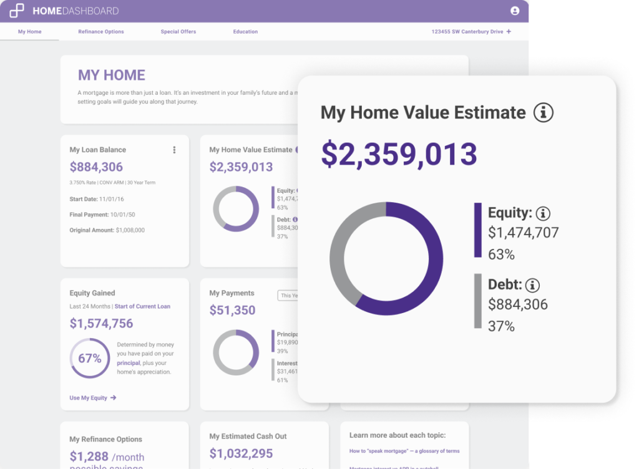Viewport: 639px width, 469px height.
Task: Click the 'Debt:' label in the enlarged card
Action: (505, 284)
